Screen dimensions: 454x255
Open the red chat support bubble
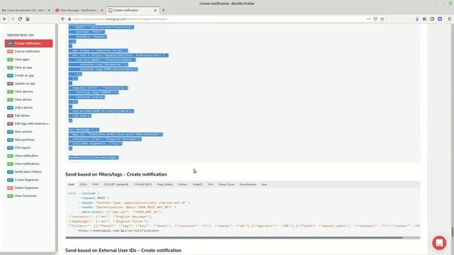[439, 243]
